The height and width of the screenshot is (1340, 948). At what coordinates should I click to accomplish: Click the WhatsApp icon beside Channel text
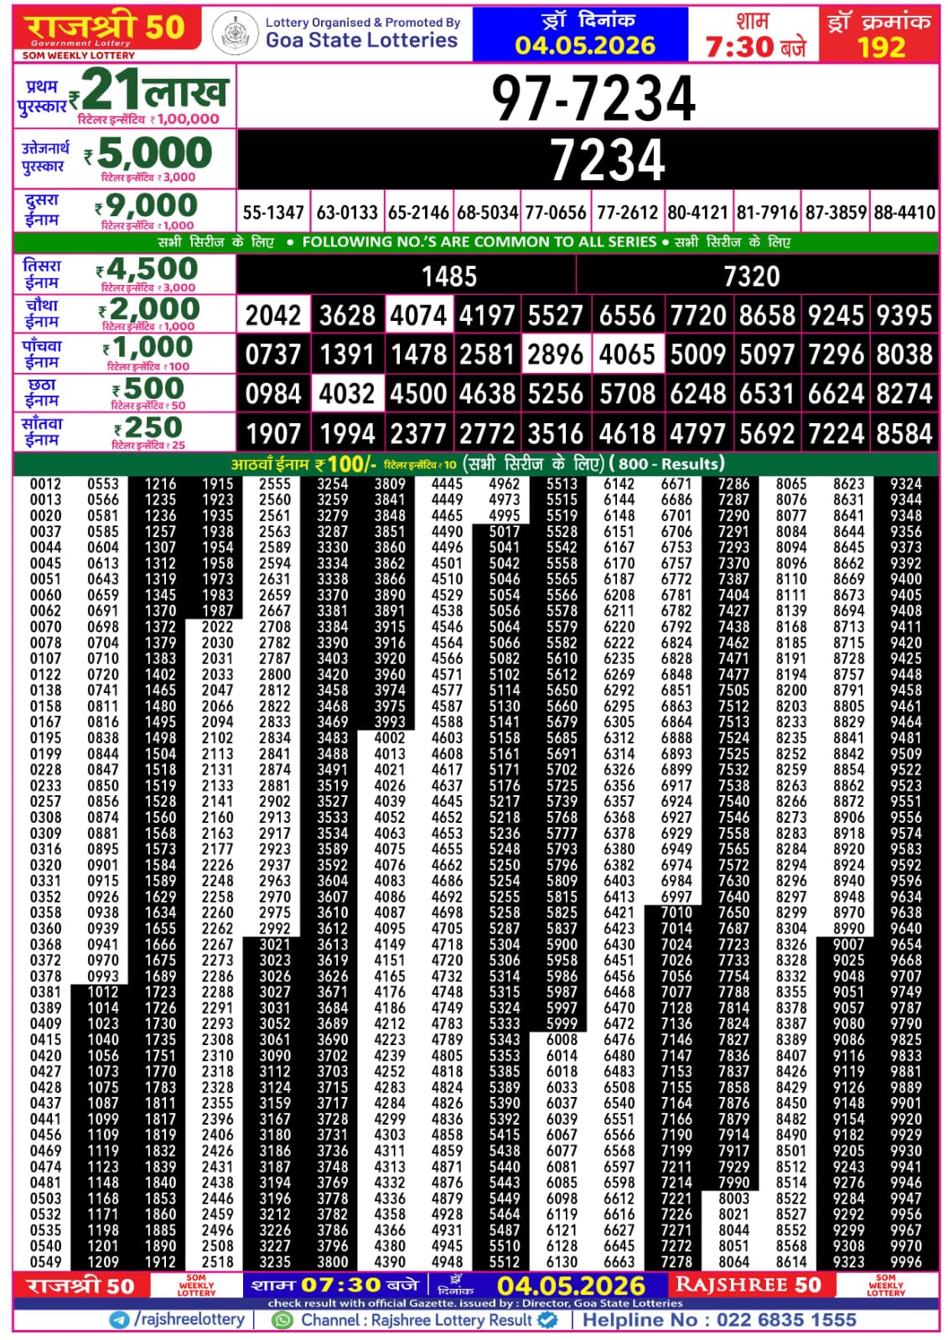pyautogui.click(x=283, y=1320)
